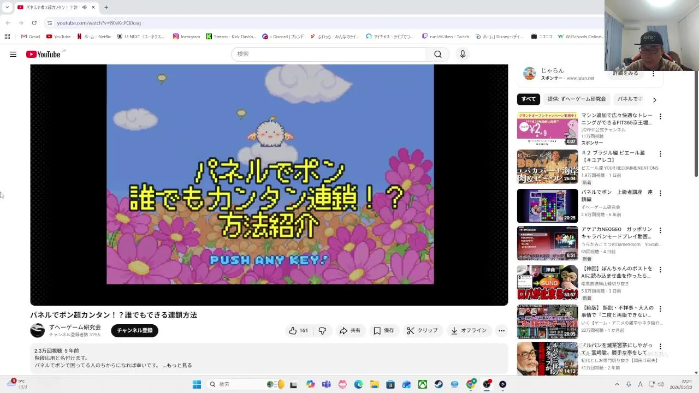Viewport: 699px width, 393px height.
Task: Open the Discord フレンド bookmark
Action: [x=283, y=37]
